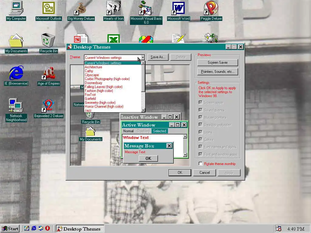The width and height of the screenshot is (311, 233).
Task: Choose Architecture from the theme list
Action: (x=113, y=67)
